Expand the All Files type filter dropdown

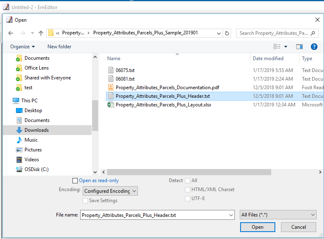[x=278, y=215]
